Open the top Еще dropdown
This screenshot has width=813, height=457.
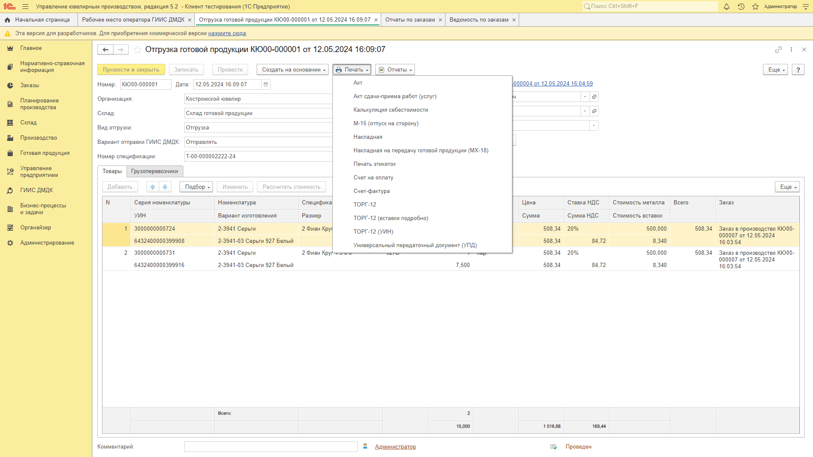(x=776, y=70)
